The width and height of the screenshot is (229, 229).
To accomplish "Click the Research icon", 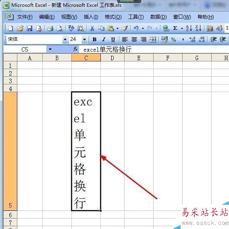I will point(81,28).
